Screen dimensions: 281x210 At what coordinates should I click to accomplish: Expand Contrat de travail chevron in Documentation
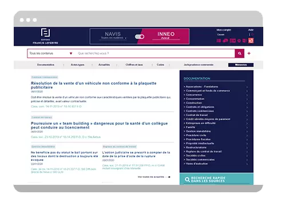247,115
